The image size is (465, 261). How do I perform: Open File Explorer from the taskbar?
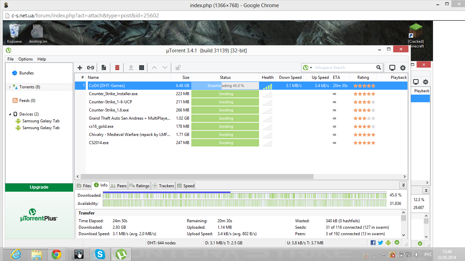tap(36, 254)
